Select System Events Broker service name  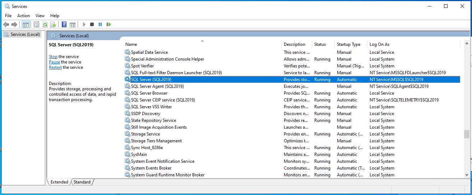pyautogui.click(x=151, y=168)
